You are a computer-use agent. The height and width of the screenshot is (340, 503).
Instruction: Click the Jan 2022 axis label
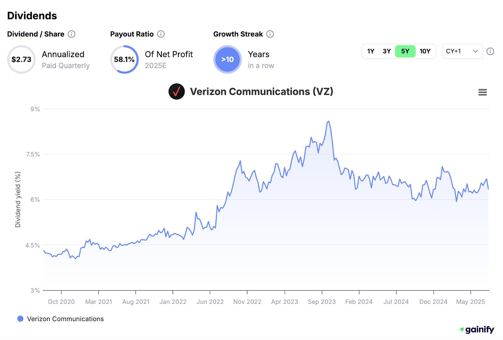coord(173,302)
